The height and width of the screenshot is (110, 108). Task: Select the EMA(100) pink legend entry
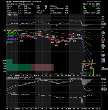[x=12, y=40]
